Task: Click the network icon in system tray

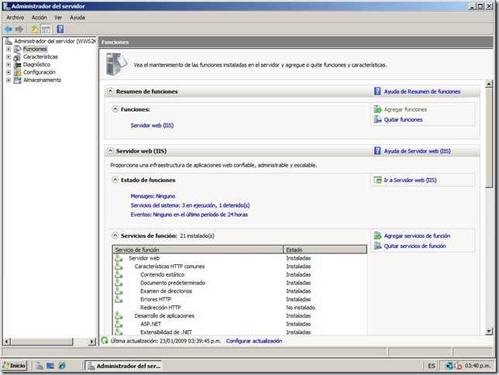Action: click(x=449, y=366)
